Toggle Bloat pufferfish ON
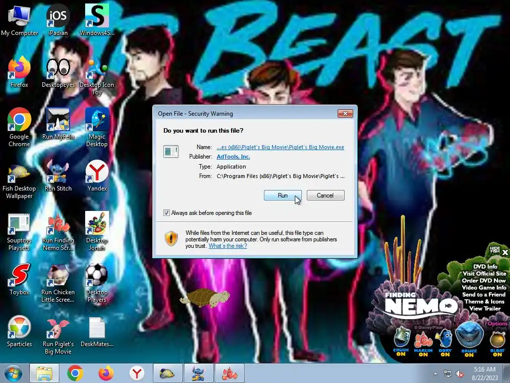 click(x=498, y=344)
